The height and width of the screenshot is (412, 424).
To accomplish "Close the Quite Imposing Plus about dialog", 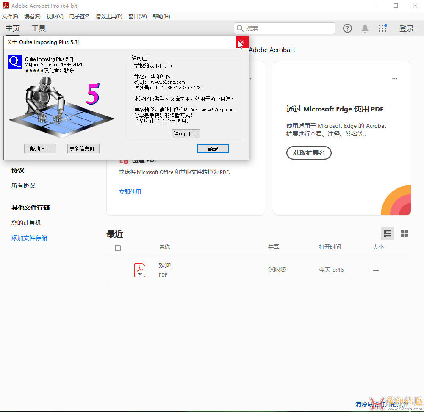I will pyautogui.click(x=242, y=42).
